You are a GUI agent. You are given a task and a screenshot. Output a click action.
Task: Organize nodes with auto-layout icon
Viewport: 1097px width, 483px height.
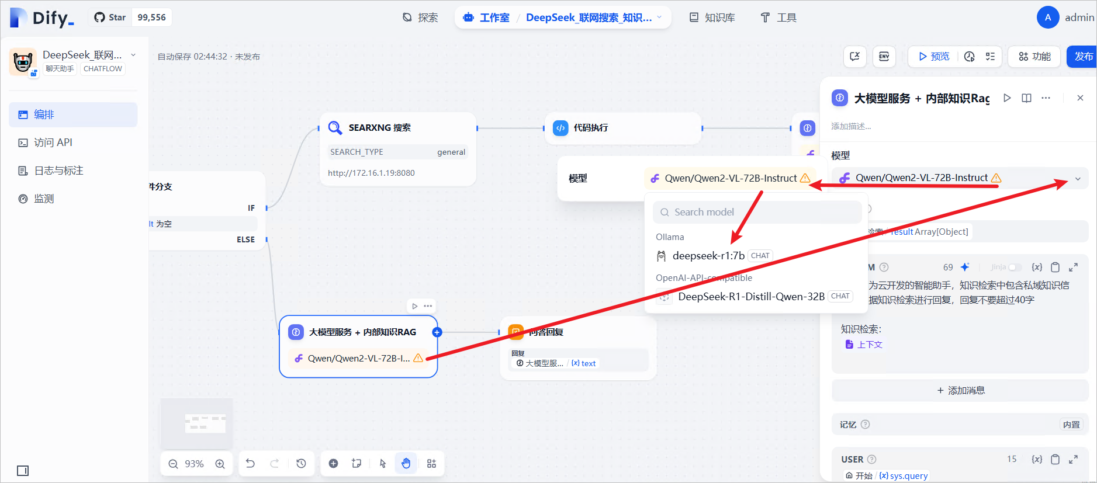click(431, 463)
